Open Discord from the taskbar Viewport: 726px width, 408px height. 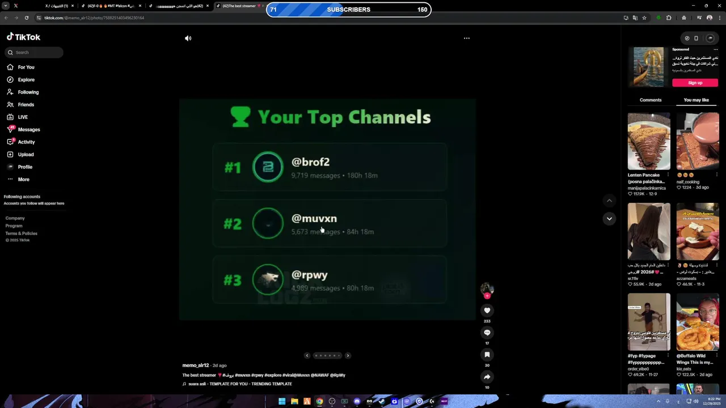357,401
